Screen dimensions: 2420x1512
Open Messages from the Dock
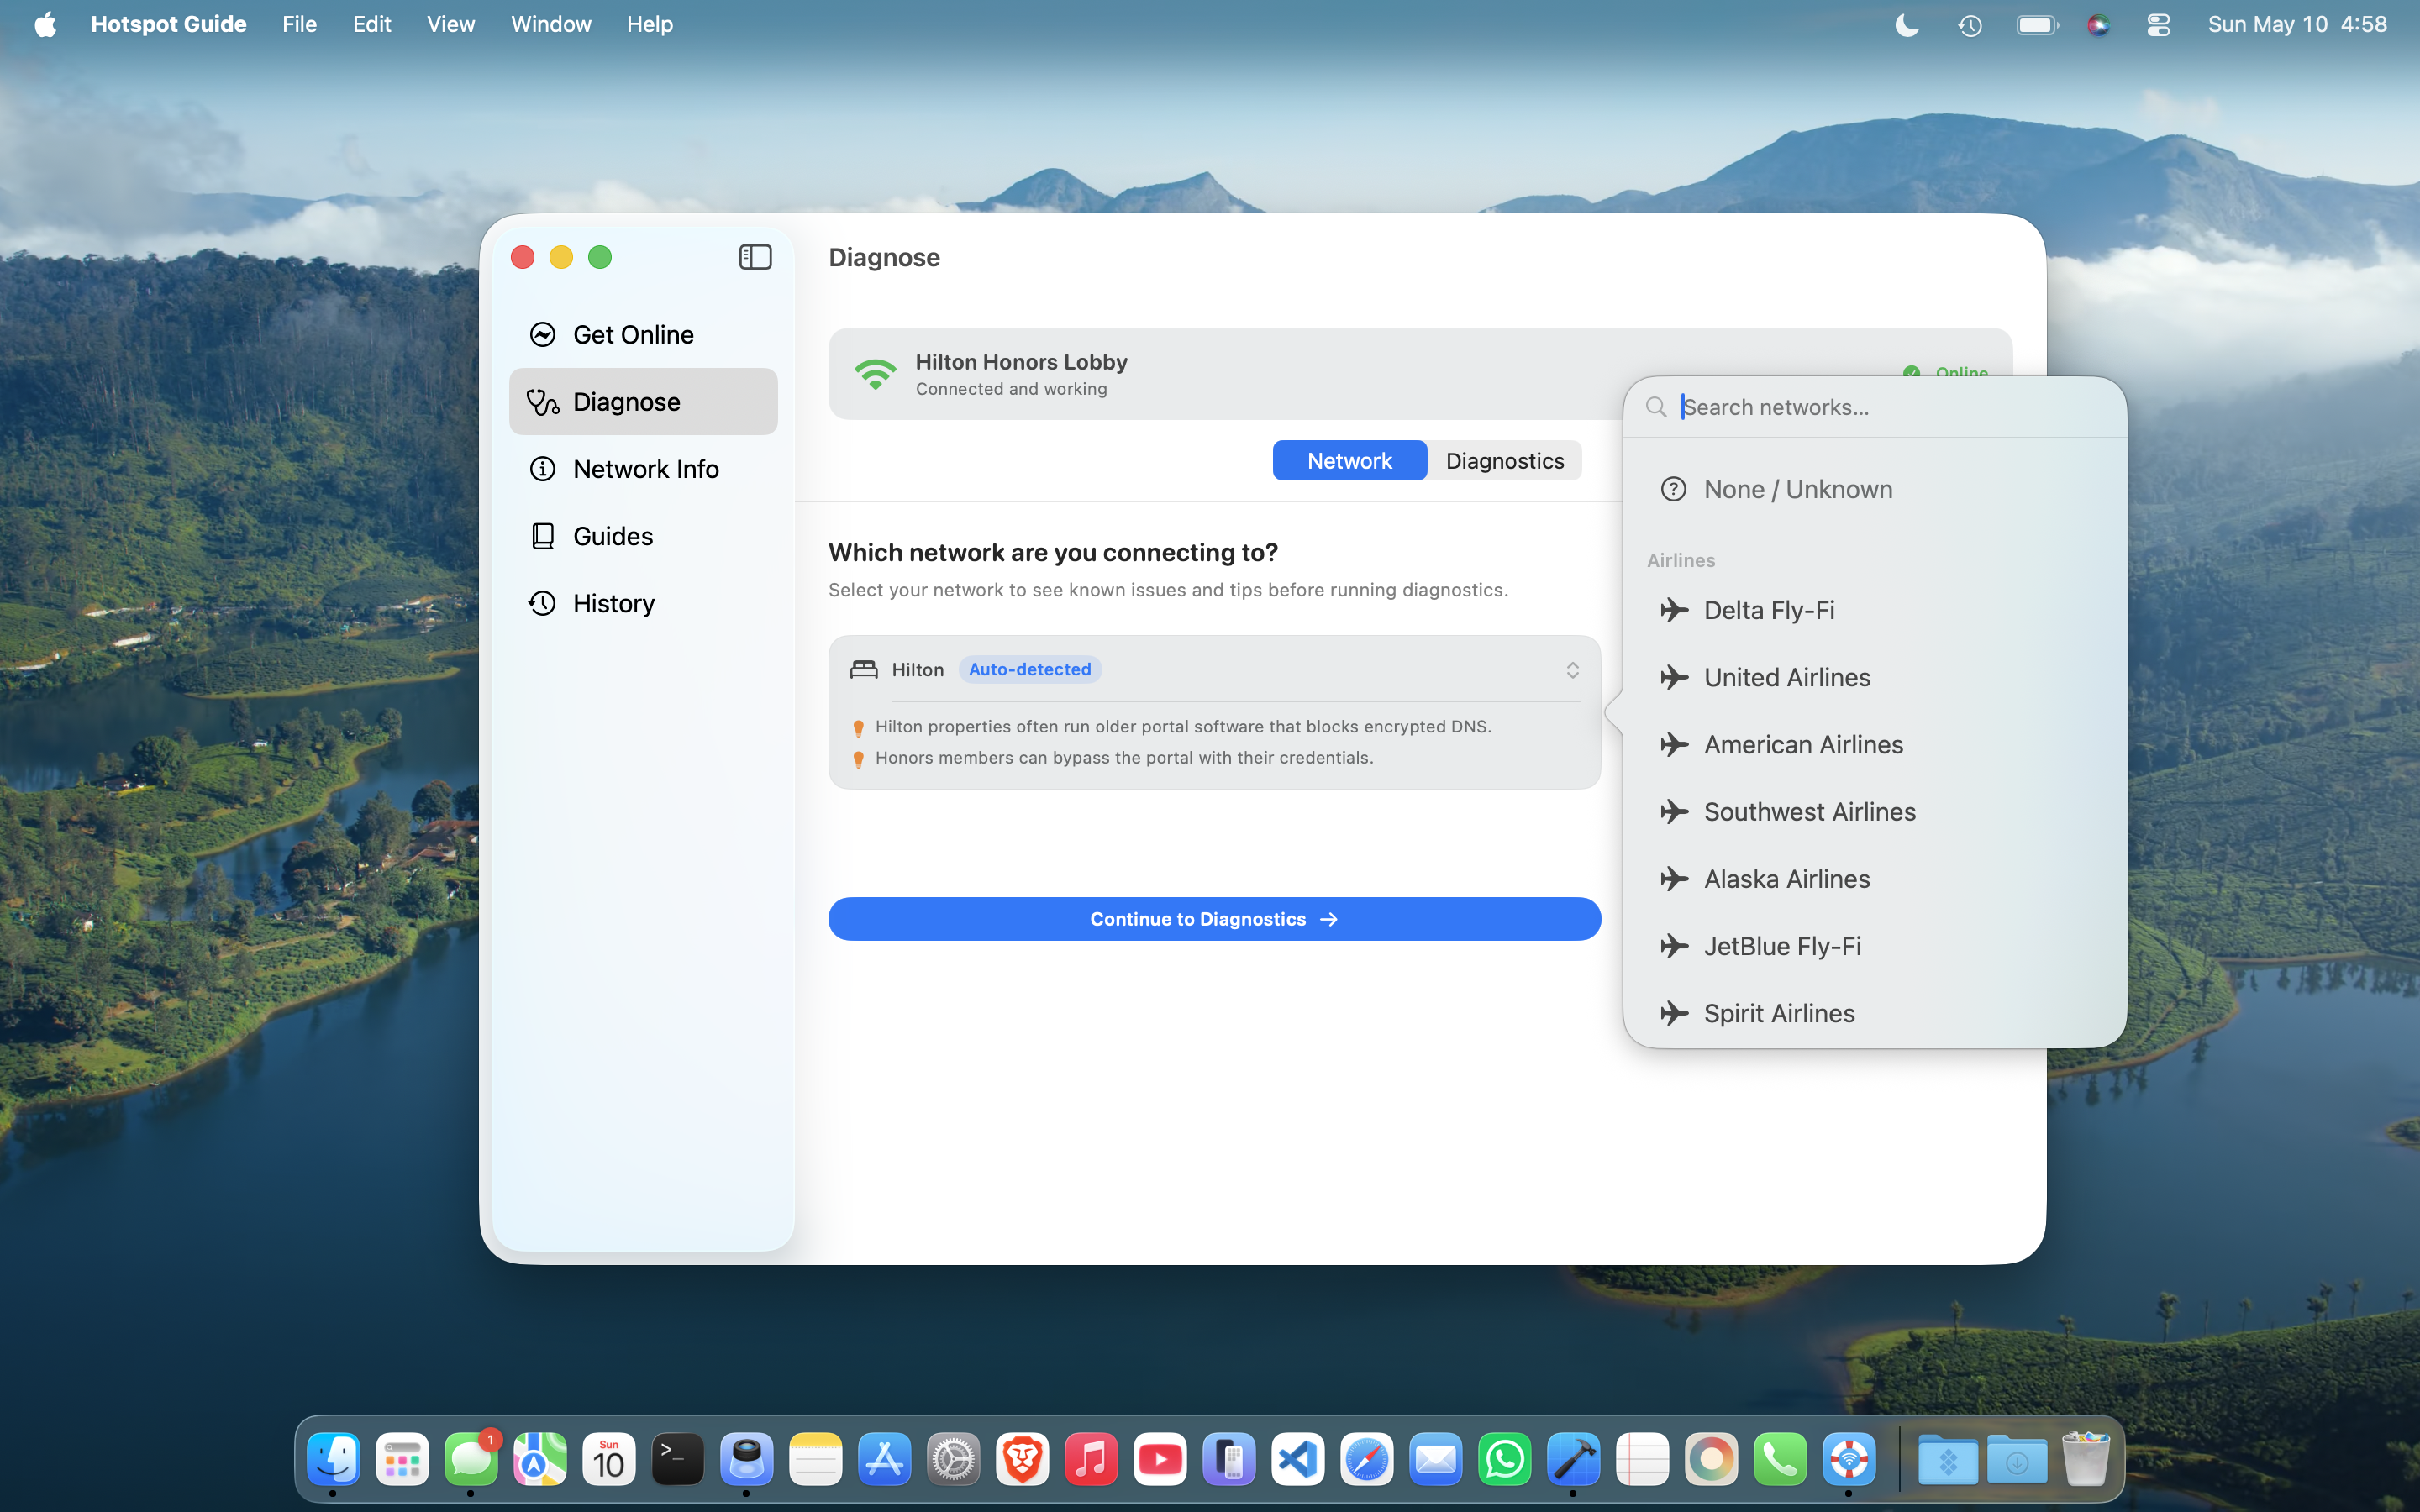point(471,1460)
